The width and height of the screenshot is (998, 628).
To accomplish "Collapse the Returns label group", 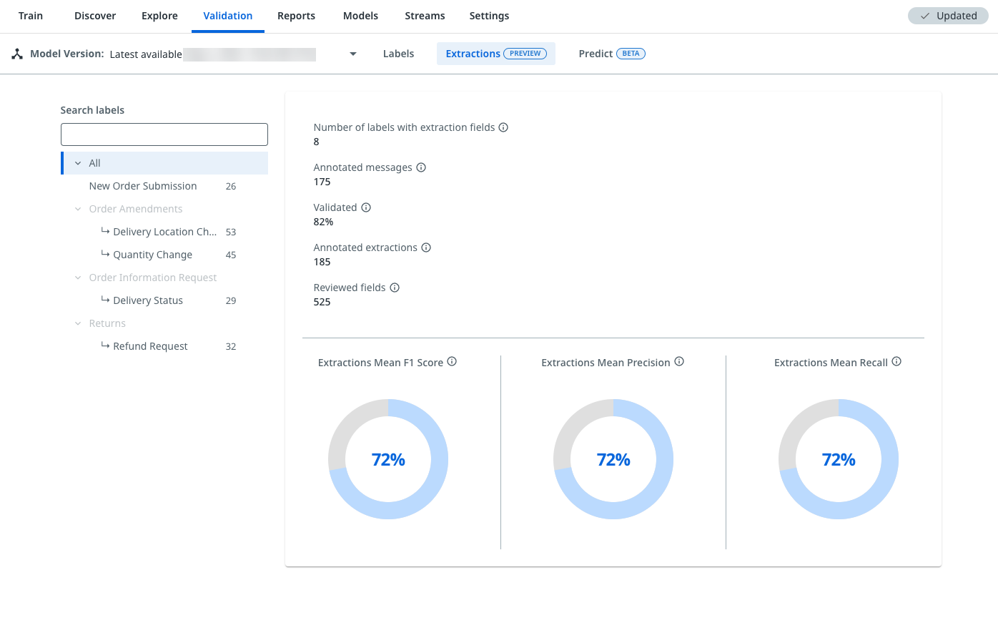I will pyautogui.click(x=78, y=323).
